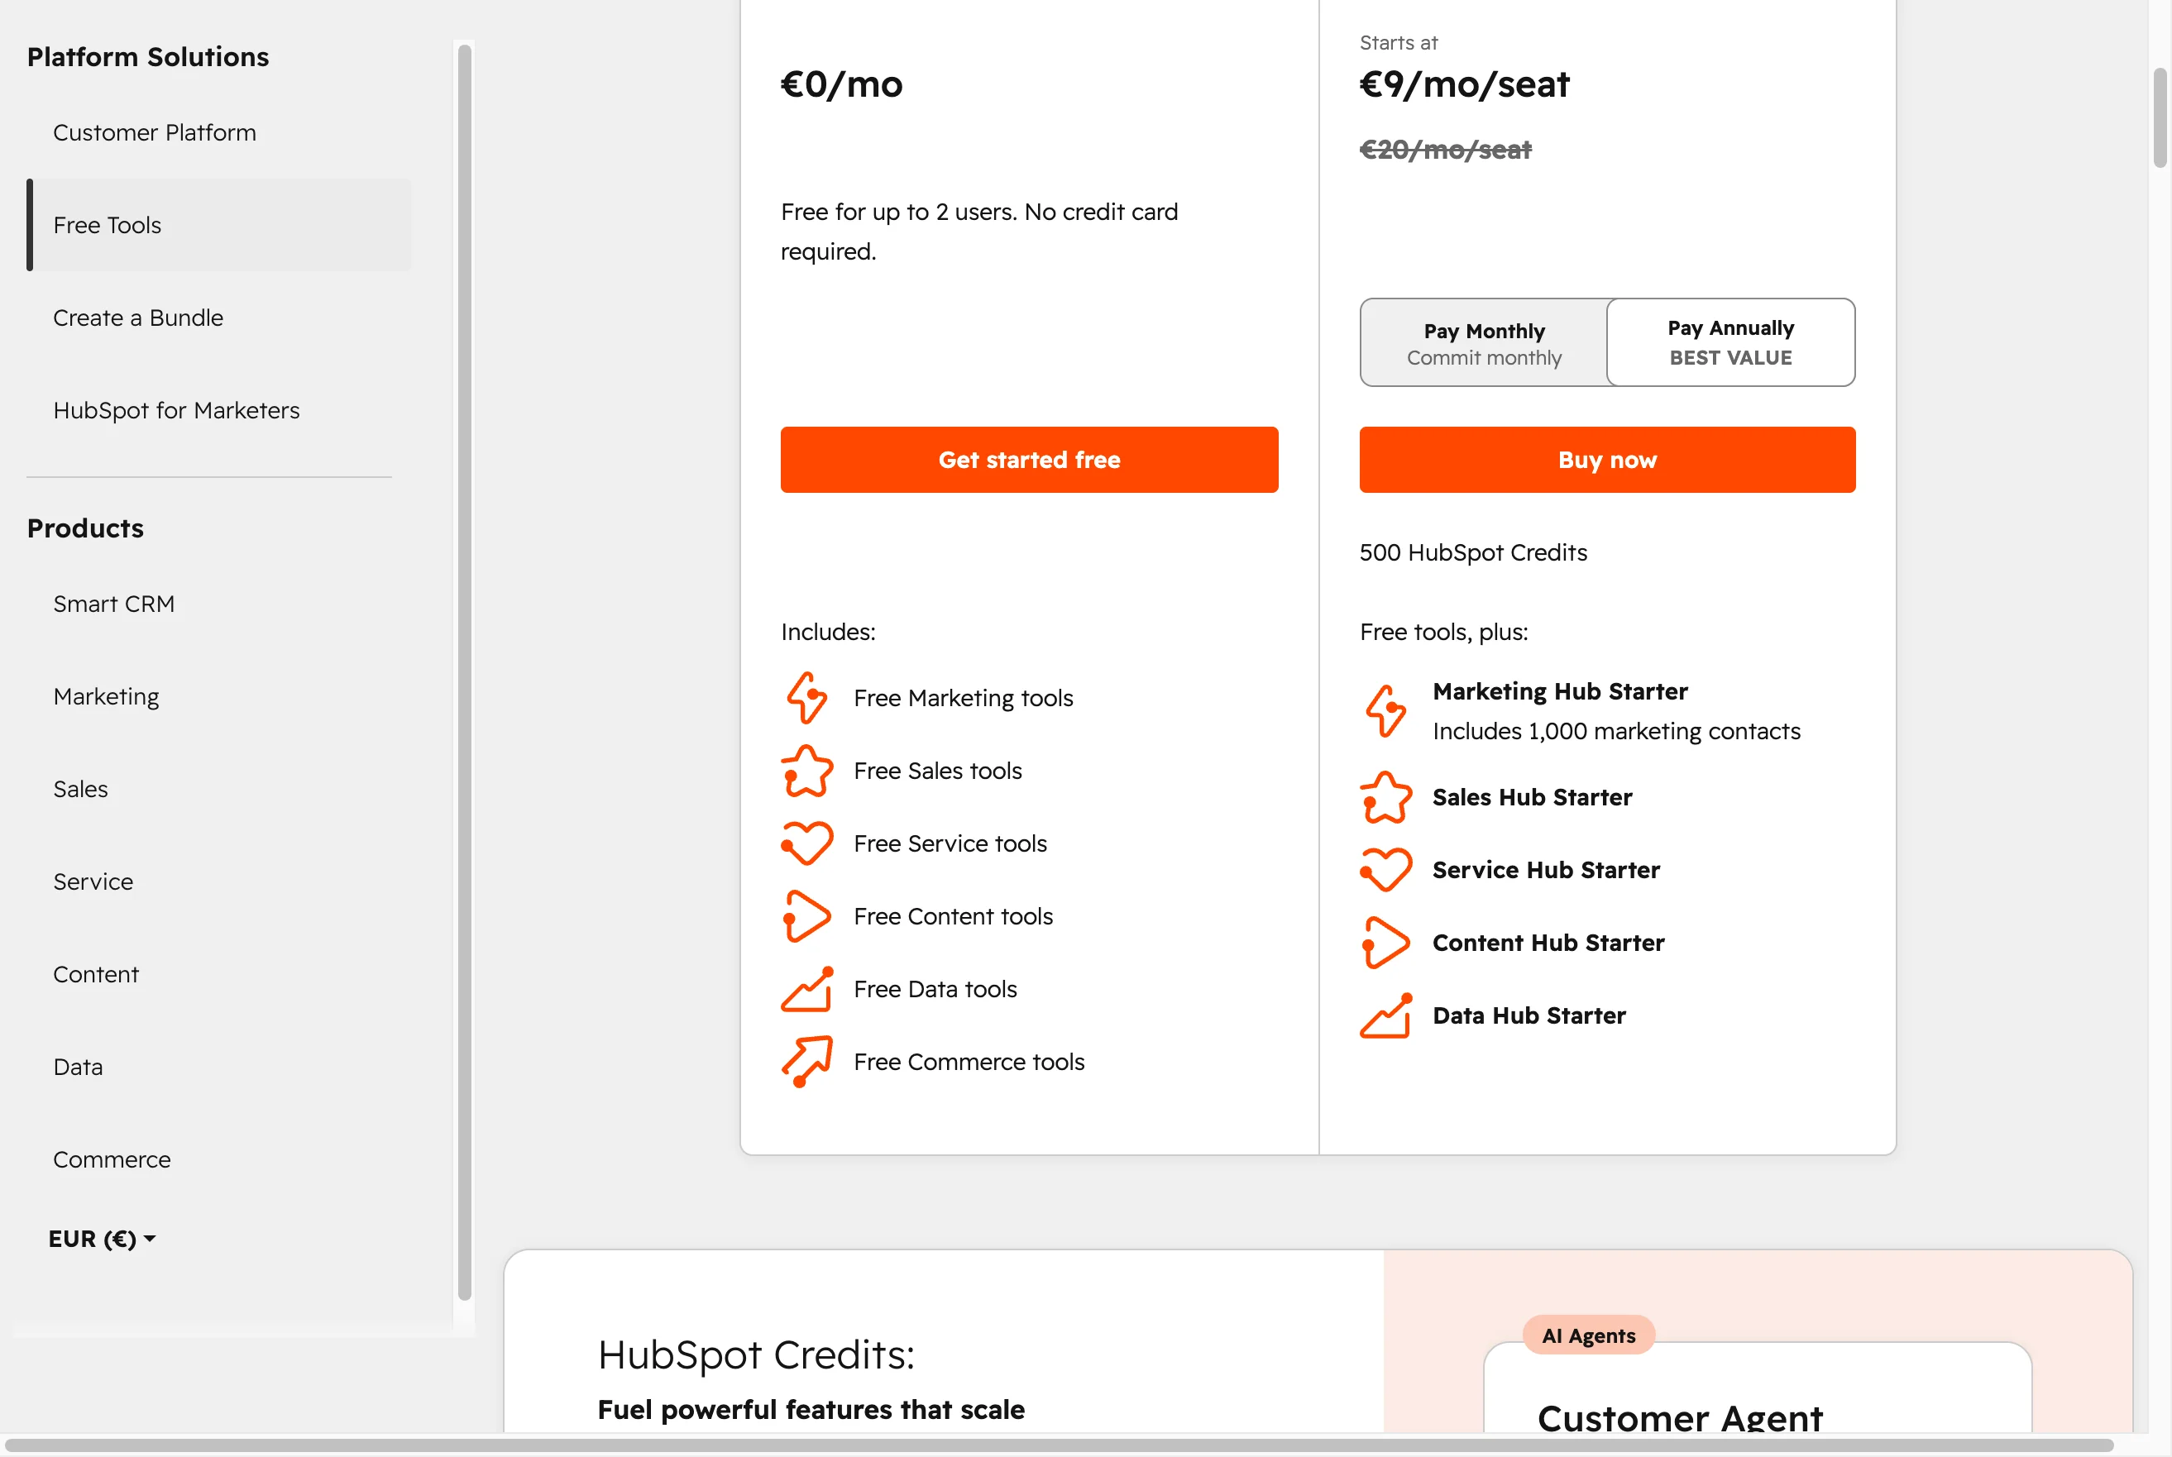Click the Content Hub Starter play icon
The height and width of the screenshot is (1457, 2172).
tap(1385, 942)
